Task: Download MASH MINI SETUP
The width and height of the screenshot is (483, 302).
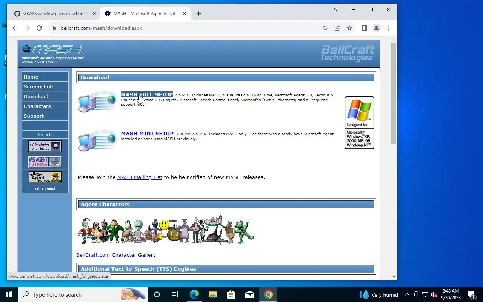Action: tap(147, 134)
